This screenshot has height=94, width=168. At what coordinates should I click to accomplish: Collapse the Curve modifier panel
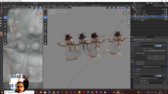pos(135,76)
